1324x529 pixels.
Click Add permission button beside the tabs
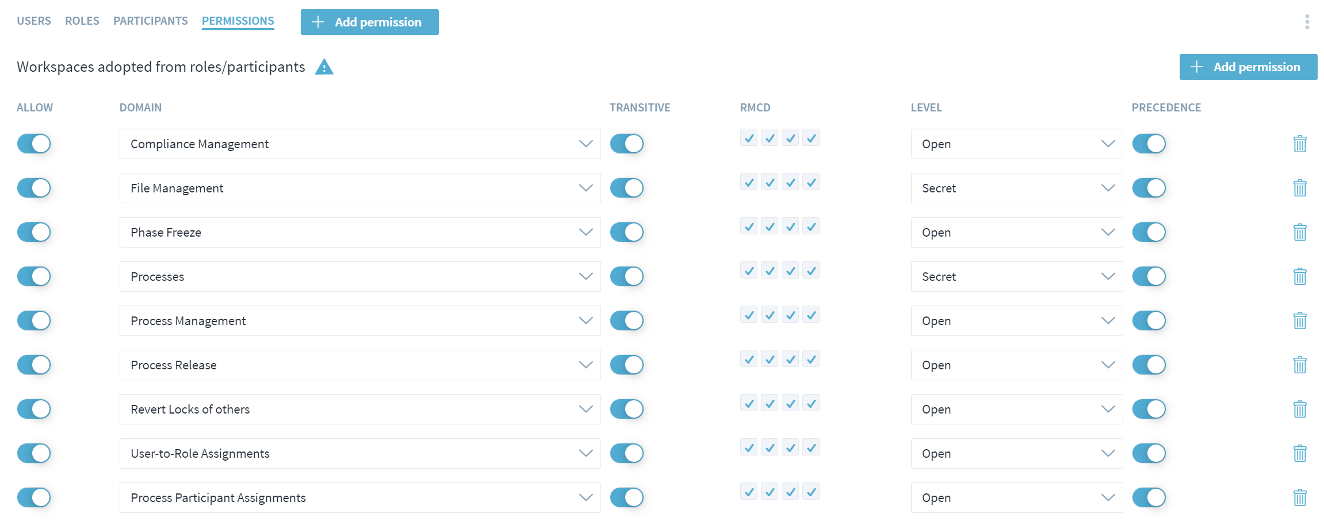click(x=369, y=22)
